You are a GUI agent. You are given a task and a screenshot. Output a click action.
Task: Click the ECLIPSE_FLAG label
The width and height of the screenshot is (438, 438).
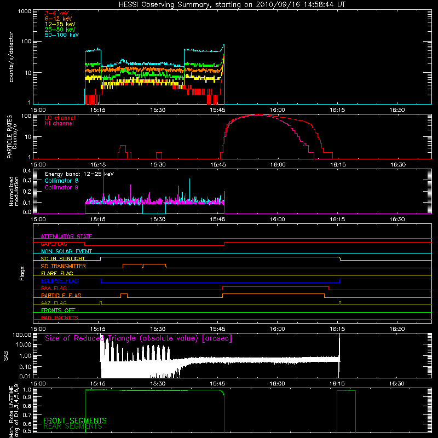(x=60, y=281)
